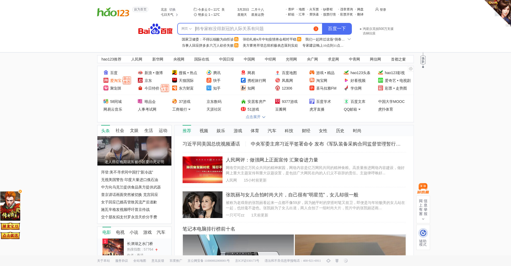Screen dimensions: 511x266
Task: Open the 百度地图 map pin icon
Action: pos(278,72)
